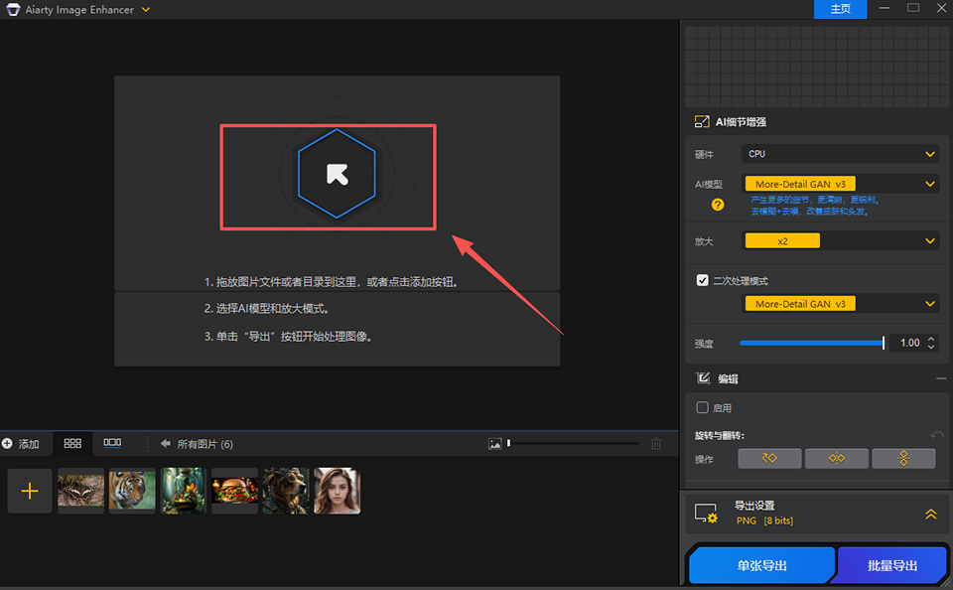Click the 单张导出 button
953x590 pixels.
click(761, 566)
